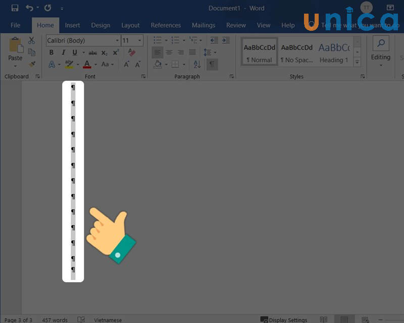The width and height of the screenshot is (404, 323).
Task: Apply yellow text highlight color
Action: point(69,65)
